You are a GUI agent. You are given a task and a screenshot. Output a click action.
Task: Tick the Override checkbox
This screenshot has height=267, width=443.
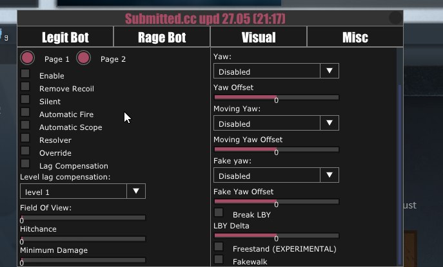pyautogui.click(x=25, y=151)
